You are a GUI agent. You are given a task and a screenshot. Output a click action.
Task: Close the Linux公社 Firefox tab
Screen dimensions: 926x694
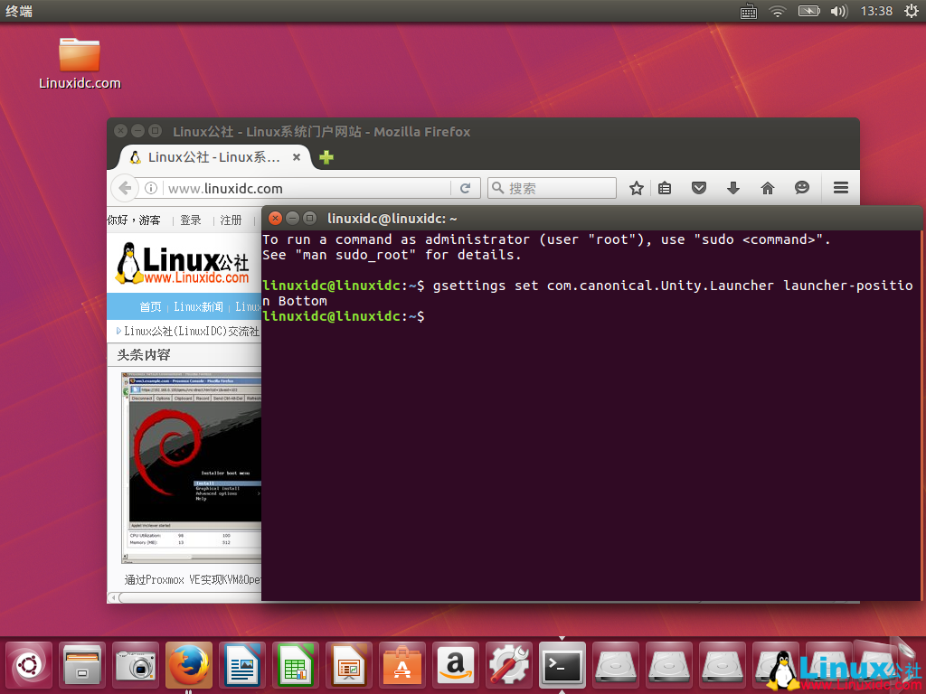pyautogui.click(x=297, y=157)
